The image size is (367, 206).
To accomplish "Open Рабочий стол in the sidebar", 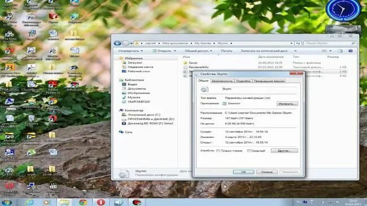I will 138,71.
